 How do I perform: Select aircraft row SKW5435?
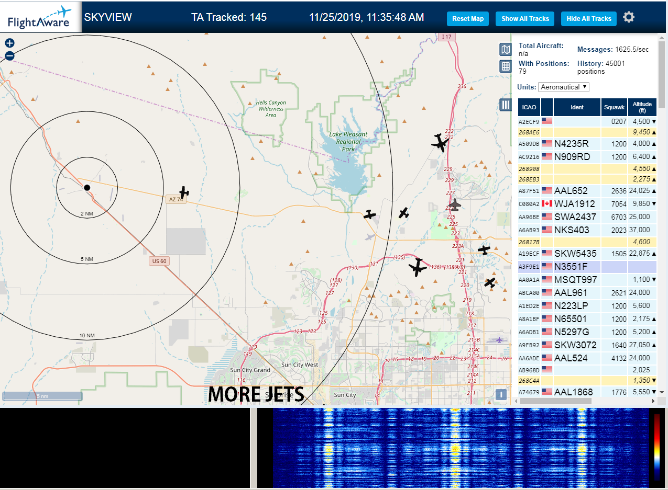pyautogui.click(x=587, y=254)
